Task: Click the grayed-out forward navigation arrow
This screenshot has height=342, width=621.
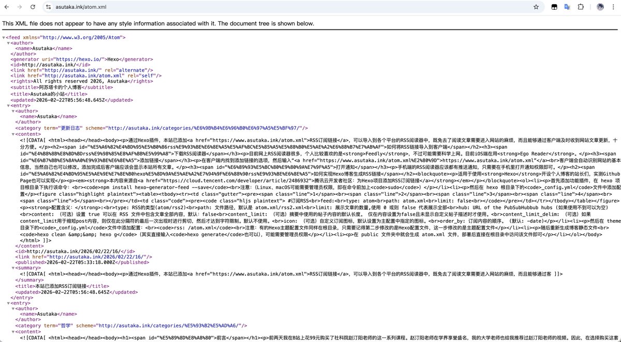Action: point(20,7)
